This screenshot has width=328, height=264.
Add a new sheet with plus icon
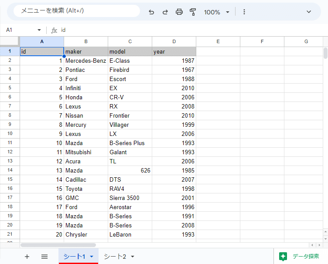[27, 257]
